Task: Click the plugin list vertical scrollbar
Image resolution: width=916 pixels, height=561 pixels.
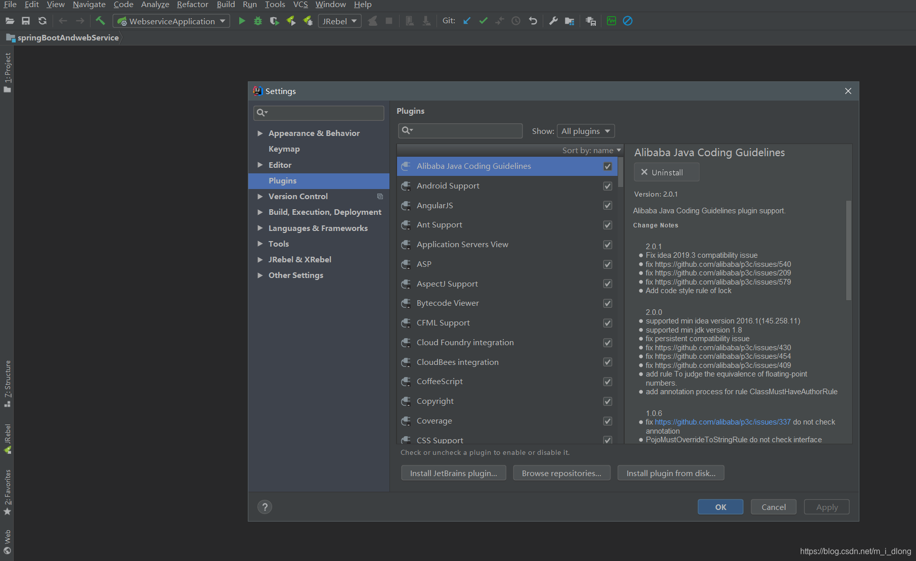Action: (x=620, y=172)
